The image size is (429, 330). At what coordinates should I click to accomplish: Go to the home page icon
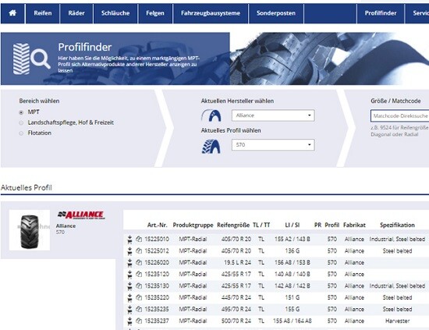tap(12, 13)
